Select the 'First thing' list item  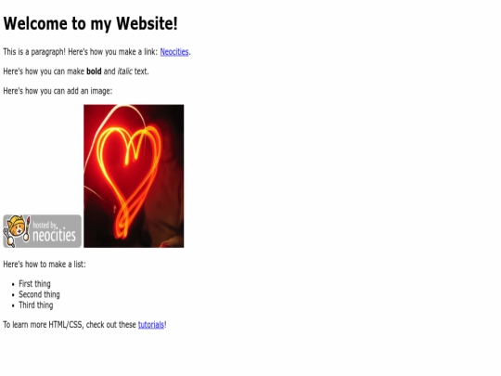(x=34, y=284)
